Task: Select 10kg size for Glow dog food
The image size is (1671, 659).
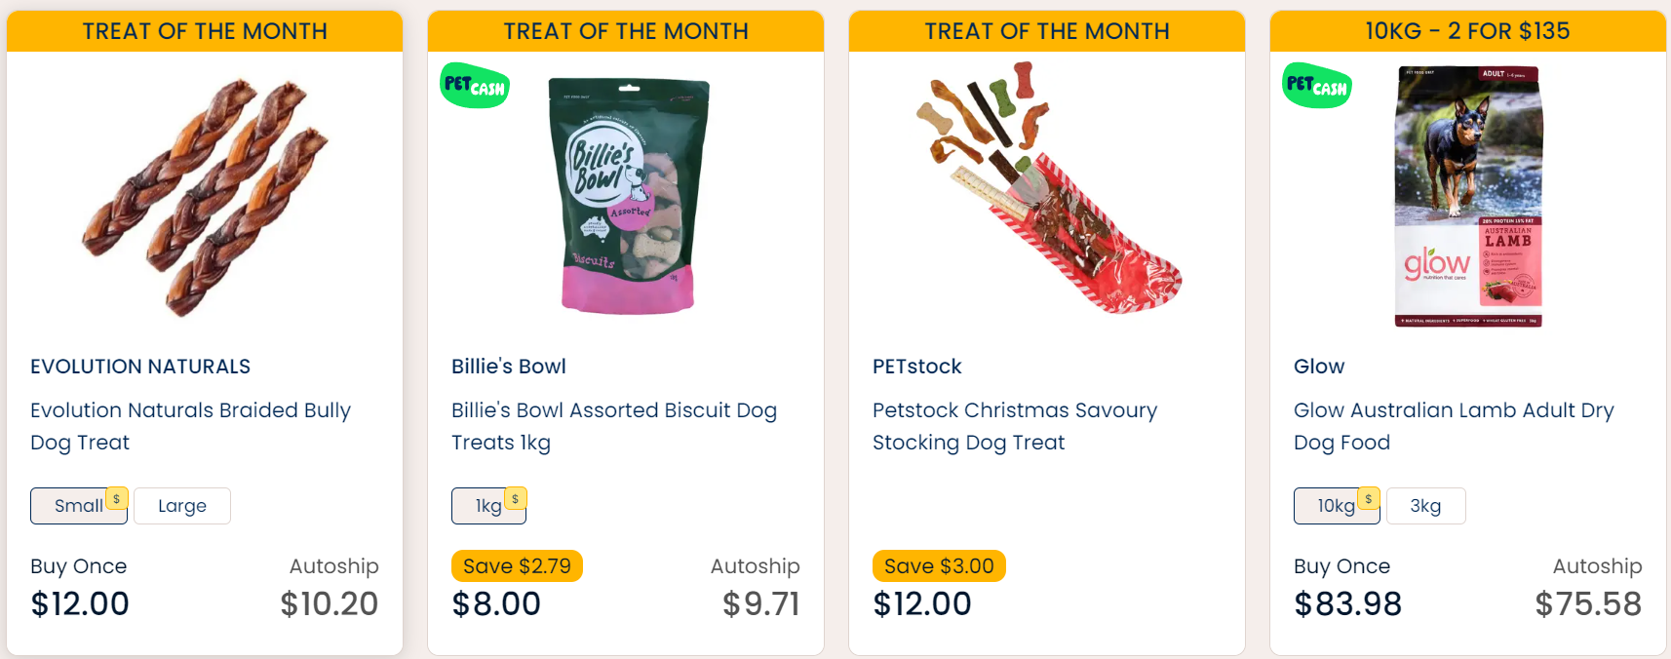Action: tap(1333, 506)
